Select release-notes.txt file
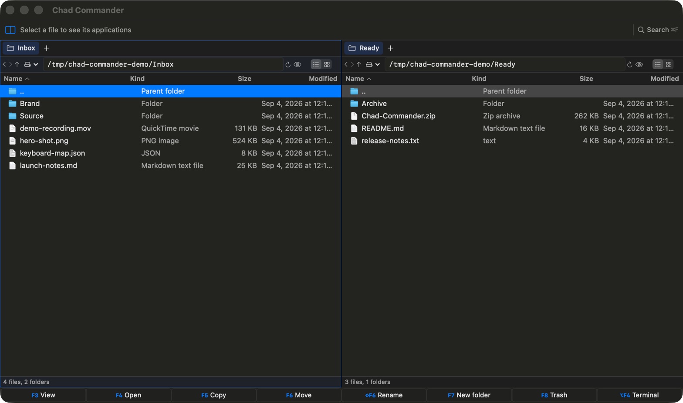Viewport: 683px width, 403px height. (512, 141)
